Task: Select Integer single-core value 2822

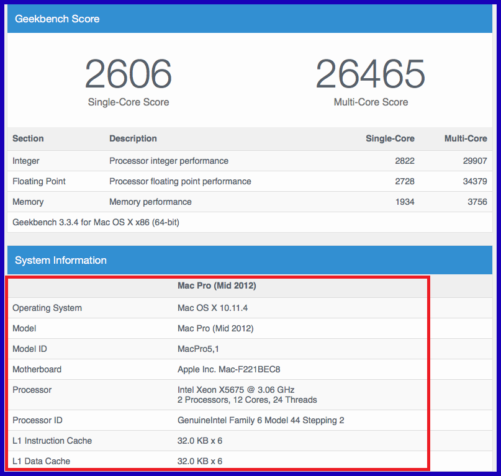Action: click(405, 161)
